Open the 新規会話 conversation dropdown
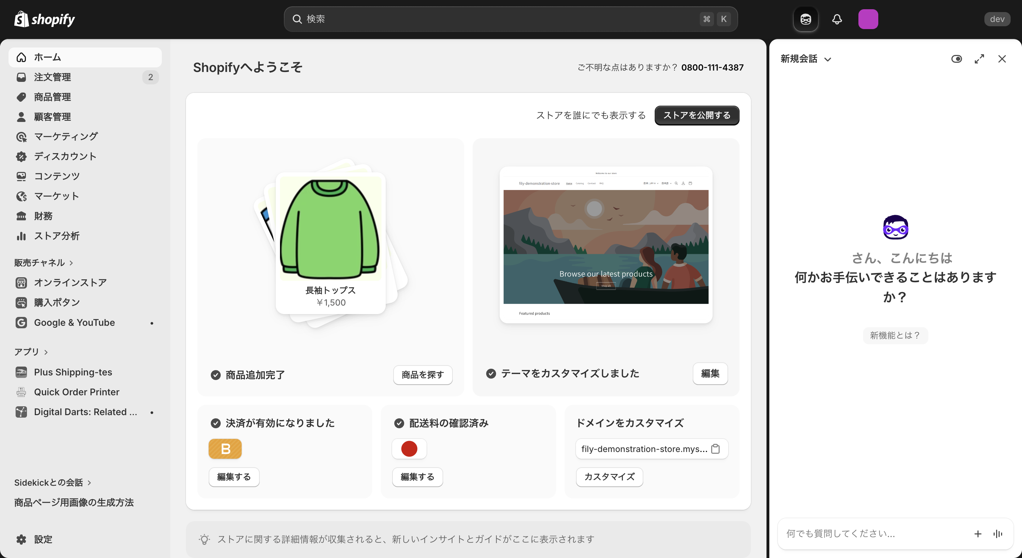Viewport: 1022px width, 558px height. 806,58
